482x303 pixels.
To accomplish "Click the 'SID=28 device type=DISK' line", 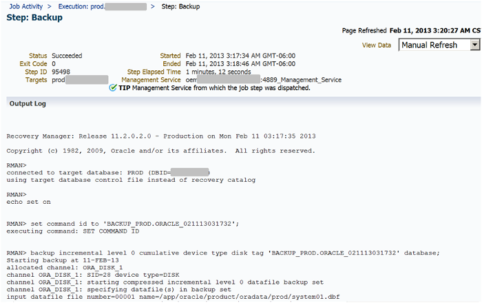I will click(x=93, y=275).
